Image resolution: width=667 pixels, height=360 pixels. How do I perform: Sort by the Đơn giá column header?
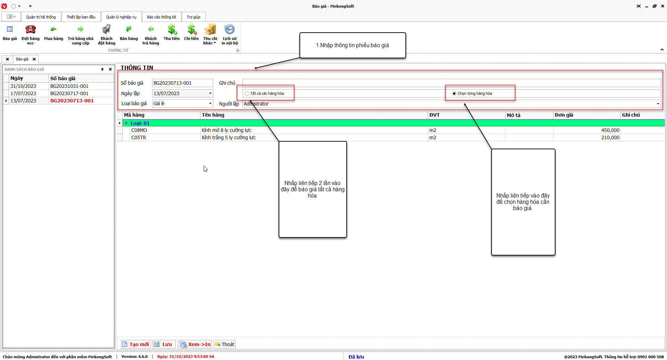pos(587,115)
